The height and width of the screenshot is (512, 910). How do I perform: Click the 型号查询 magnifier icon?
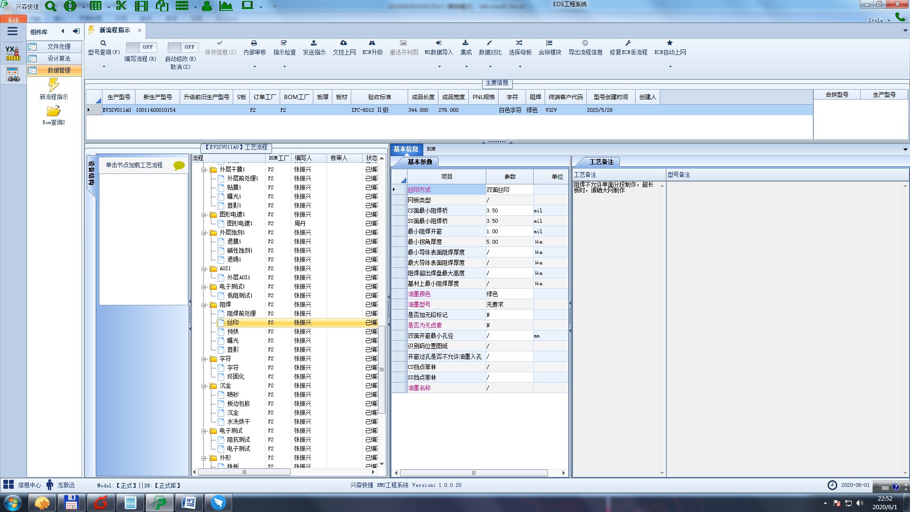pos(103,43)
